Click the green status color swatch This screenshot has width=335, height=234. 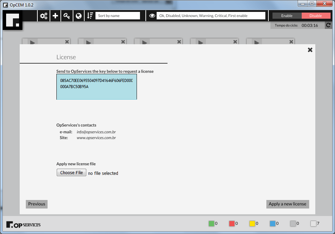[211, 223]
